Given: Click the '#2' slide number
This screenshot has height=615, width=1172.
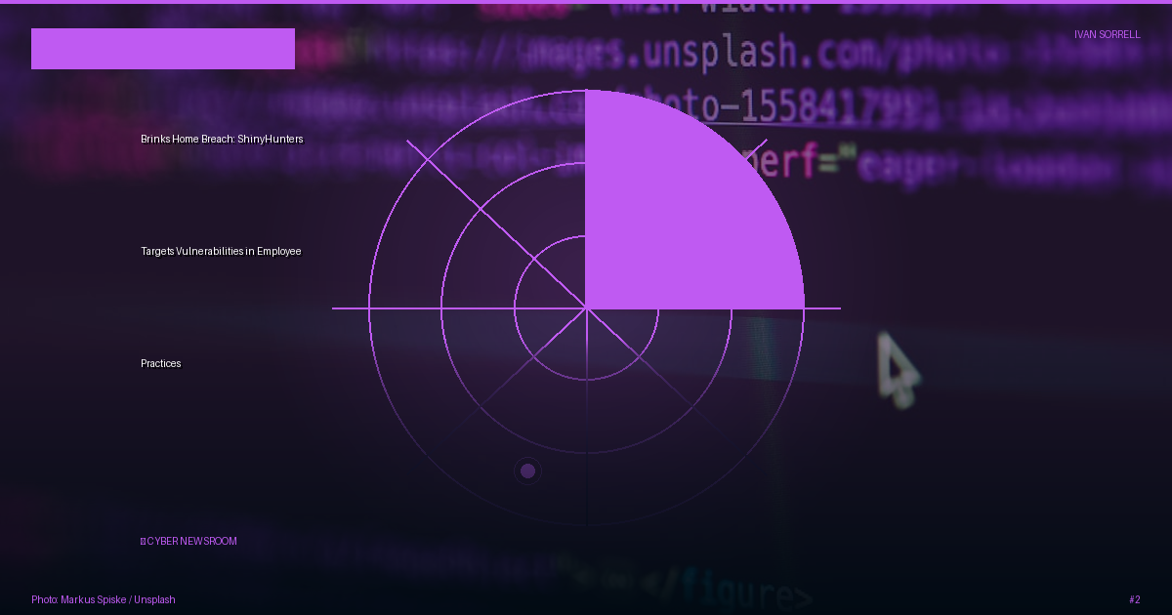Looking at the screenshot, I should coord(1134,599).
